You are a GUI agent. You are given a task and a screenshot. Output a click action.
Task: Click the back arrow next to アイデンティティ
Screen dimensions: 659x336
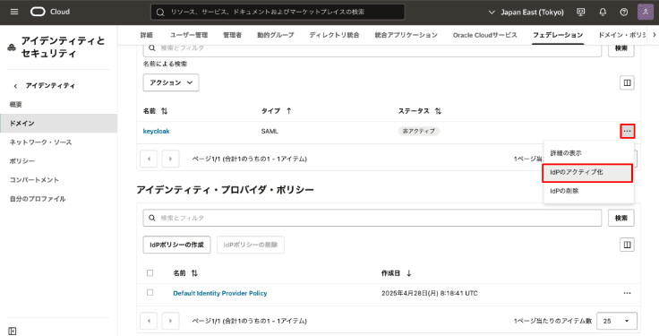pos(15,86)
